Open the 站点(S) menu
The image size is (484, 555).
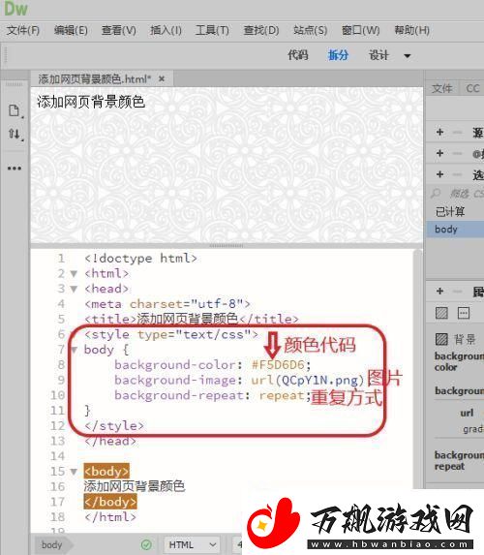[310, 30]
